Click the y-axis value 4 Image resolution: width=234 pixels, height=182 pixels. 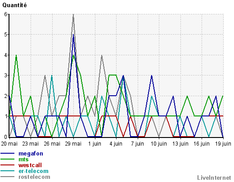pyautogui.click(x=6, y=55)
